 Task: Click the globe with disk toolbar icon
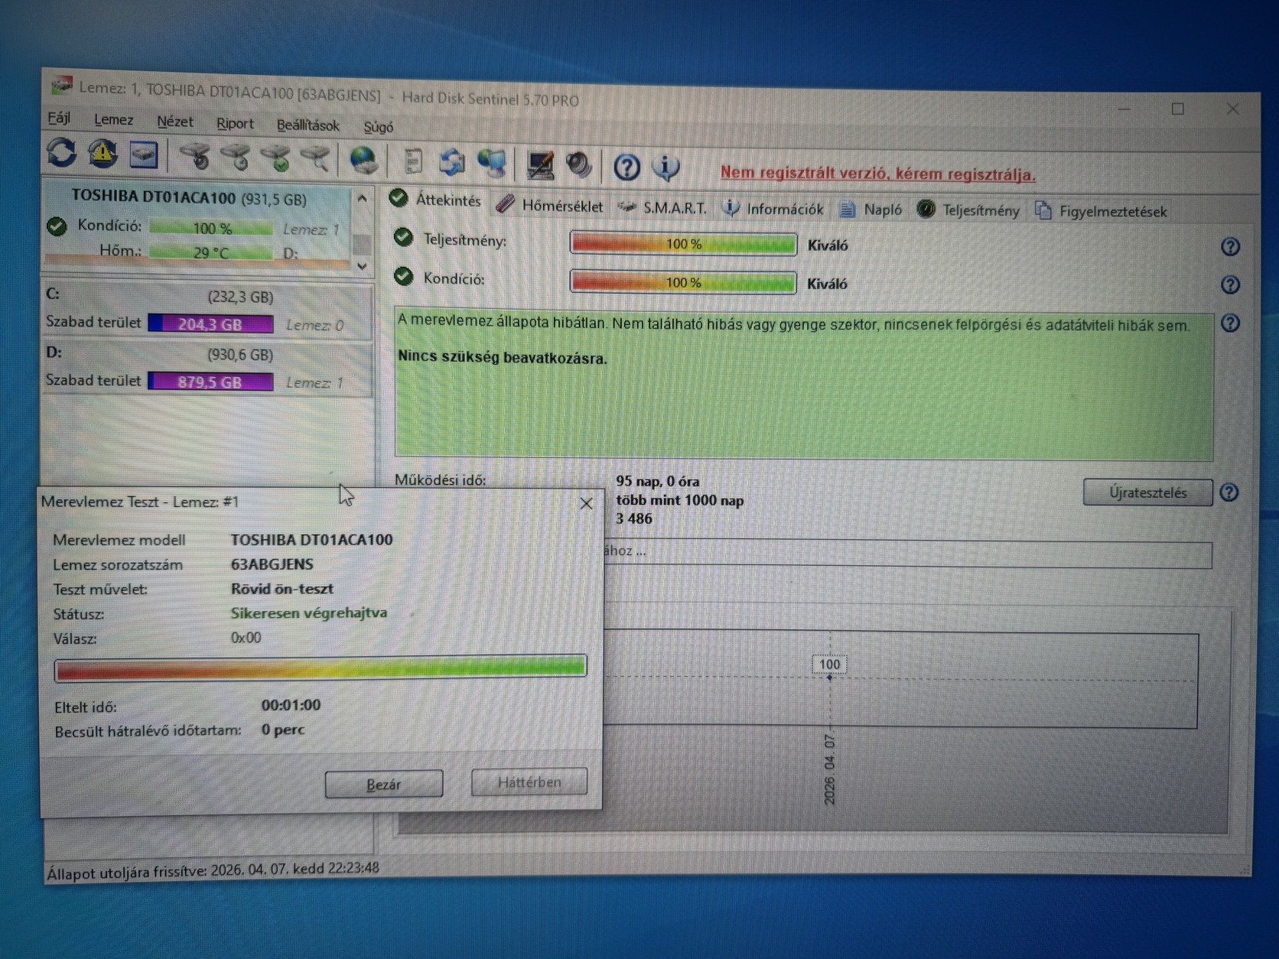pos(363,161)
